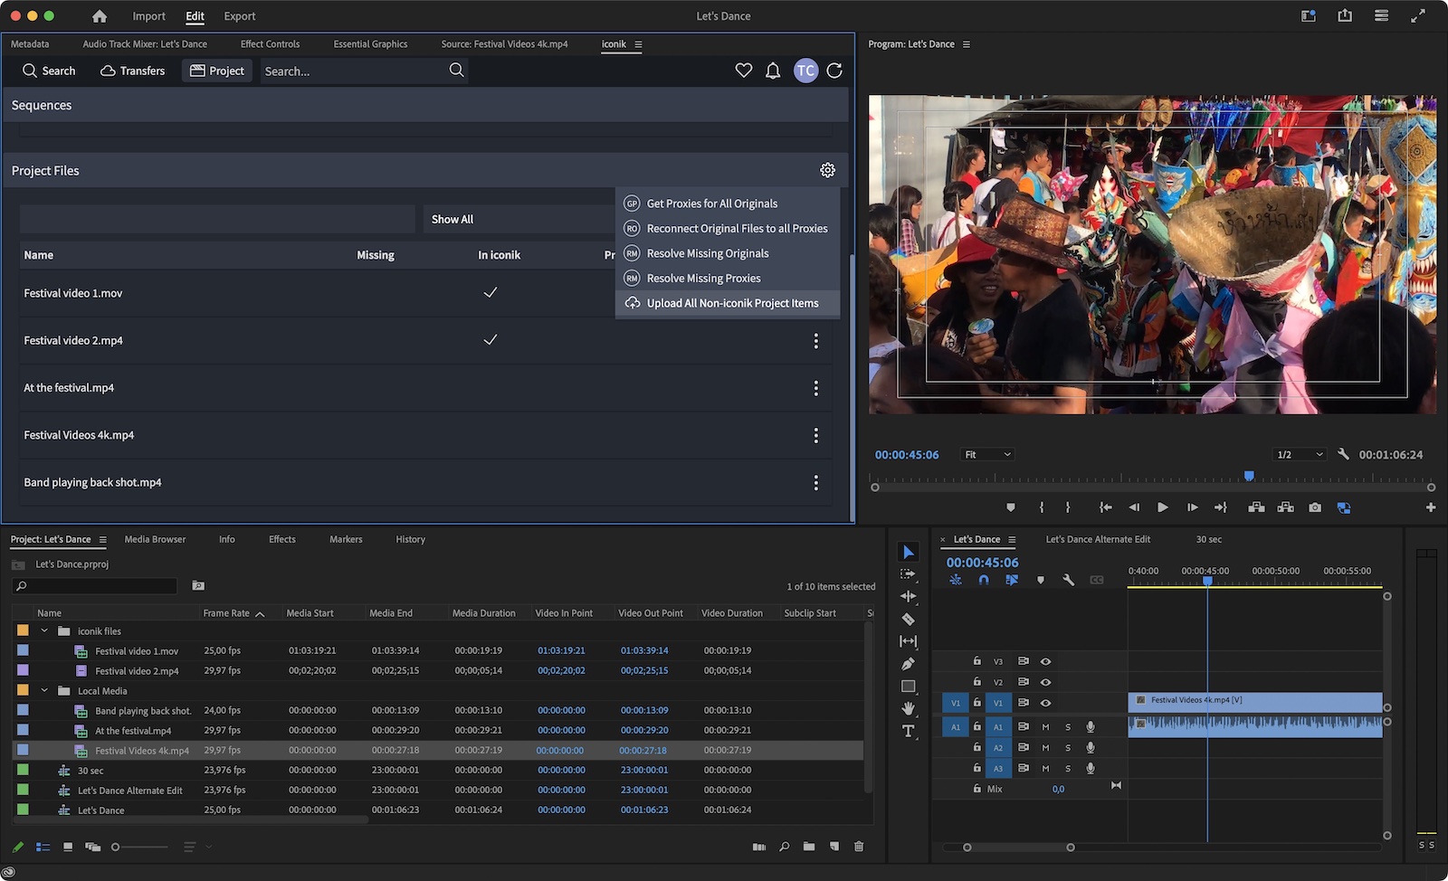Click the Export Frame camera icon
1448x881 pixels.
tap(1315, 507)
